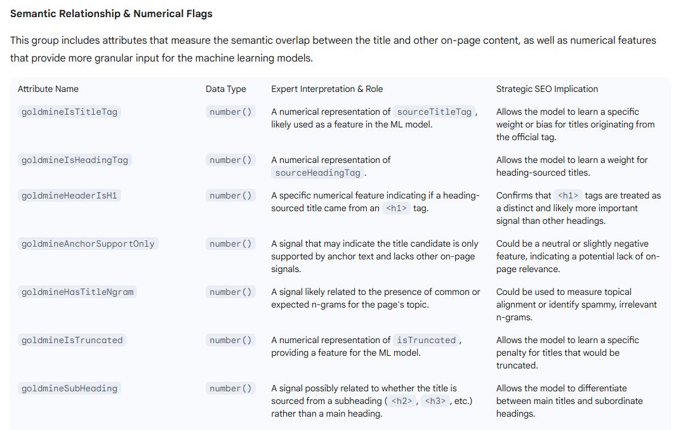676x430 pixels.
Task: Click number() in the goldmineIsTruncated row
Action: [x=230, y=341]
